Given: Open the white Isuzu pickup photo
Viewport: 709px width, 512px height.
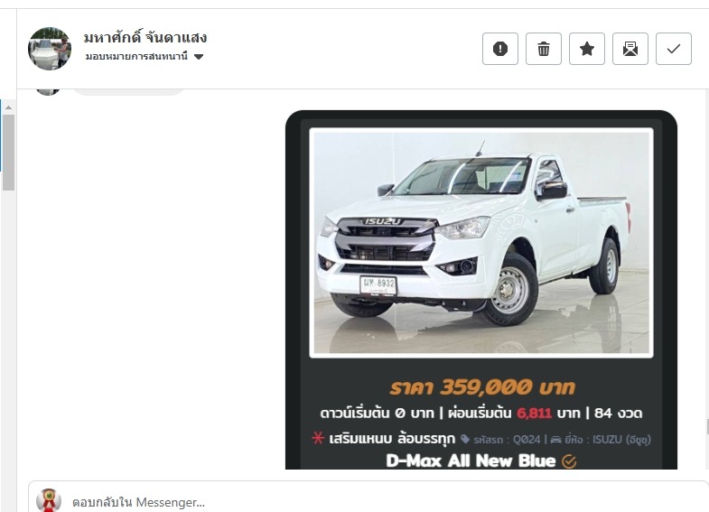Looking at the screenshot, I should point(481,243).
